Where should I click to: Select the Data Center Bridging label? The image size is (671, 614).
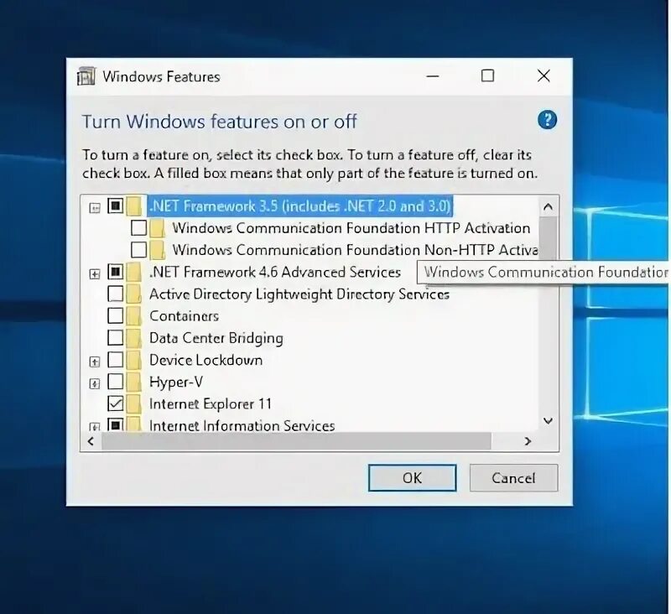tap(216, 338)
